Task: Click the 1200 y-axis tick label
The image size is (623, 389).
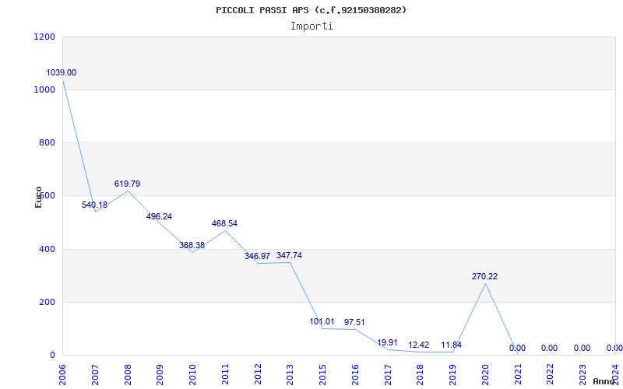Action: (x=44, y=37)
